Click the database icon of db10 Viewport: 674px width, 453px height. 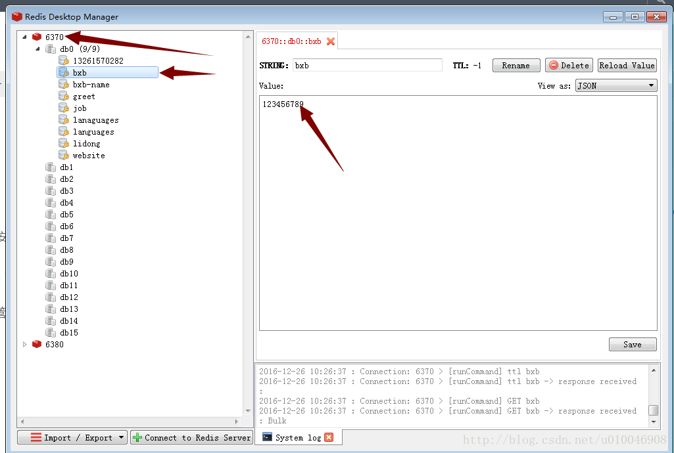(51, 273)
